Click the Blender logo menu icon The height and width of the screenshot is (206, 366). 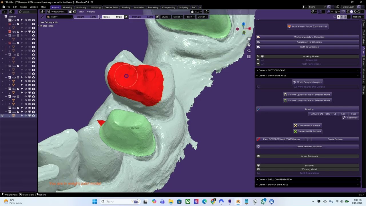[3, 7]
